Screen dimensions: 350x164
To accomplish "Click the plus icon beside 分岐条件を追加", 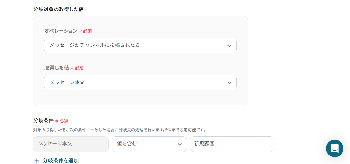I will pos(37,161).
